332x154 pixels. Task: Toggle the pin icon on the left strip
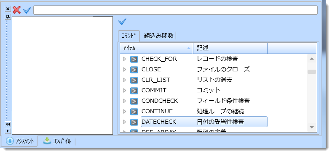8,17
